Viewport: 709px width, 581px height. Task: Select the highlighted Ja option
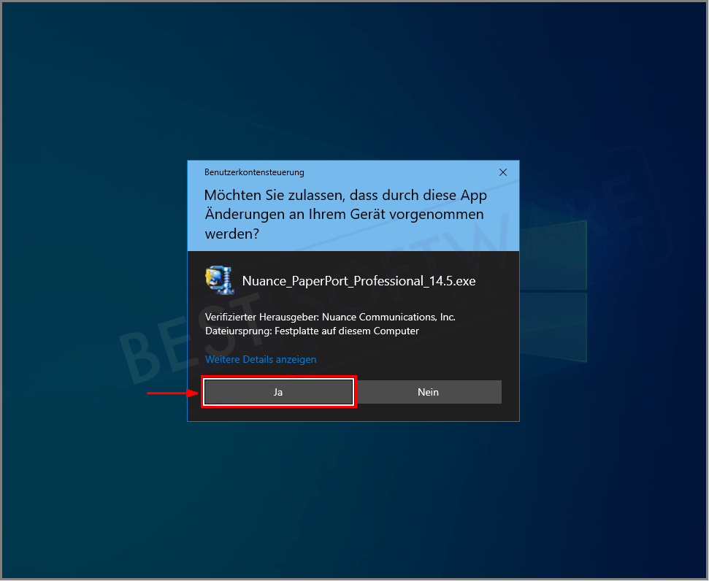coord(278,392)
